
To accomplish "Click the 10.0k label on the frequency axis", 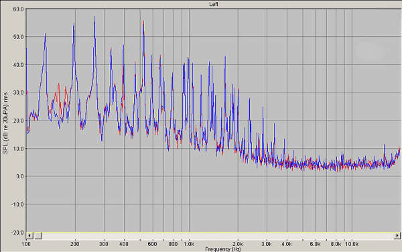I will [352, 244].
